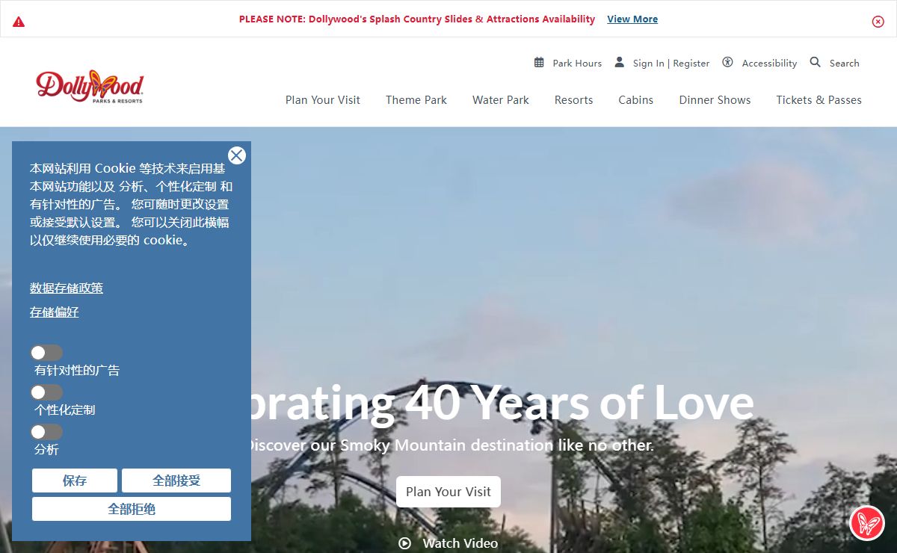Open the Water Park menu
The width and height of the screenshot is (897, 553).
coord(501,100)
